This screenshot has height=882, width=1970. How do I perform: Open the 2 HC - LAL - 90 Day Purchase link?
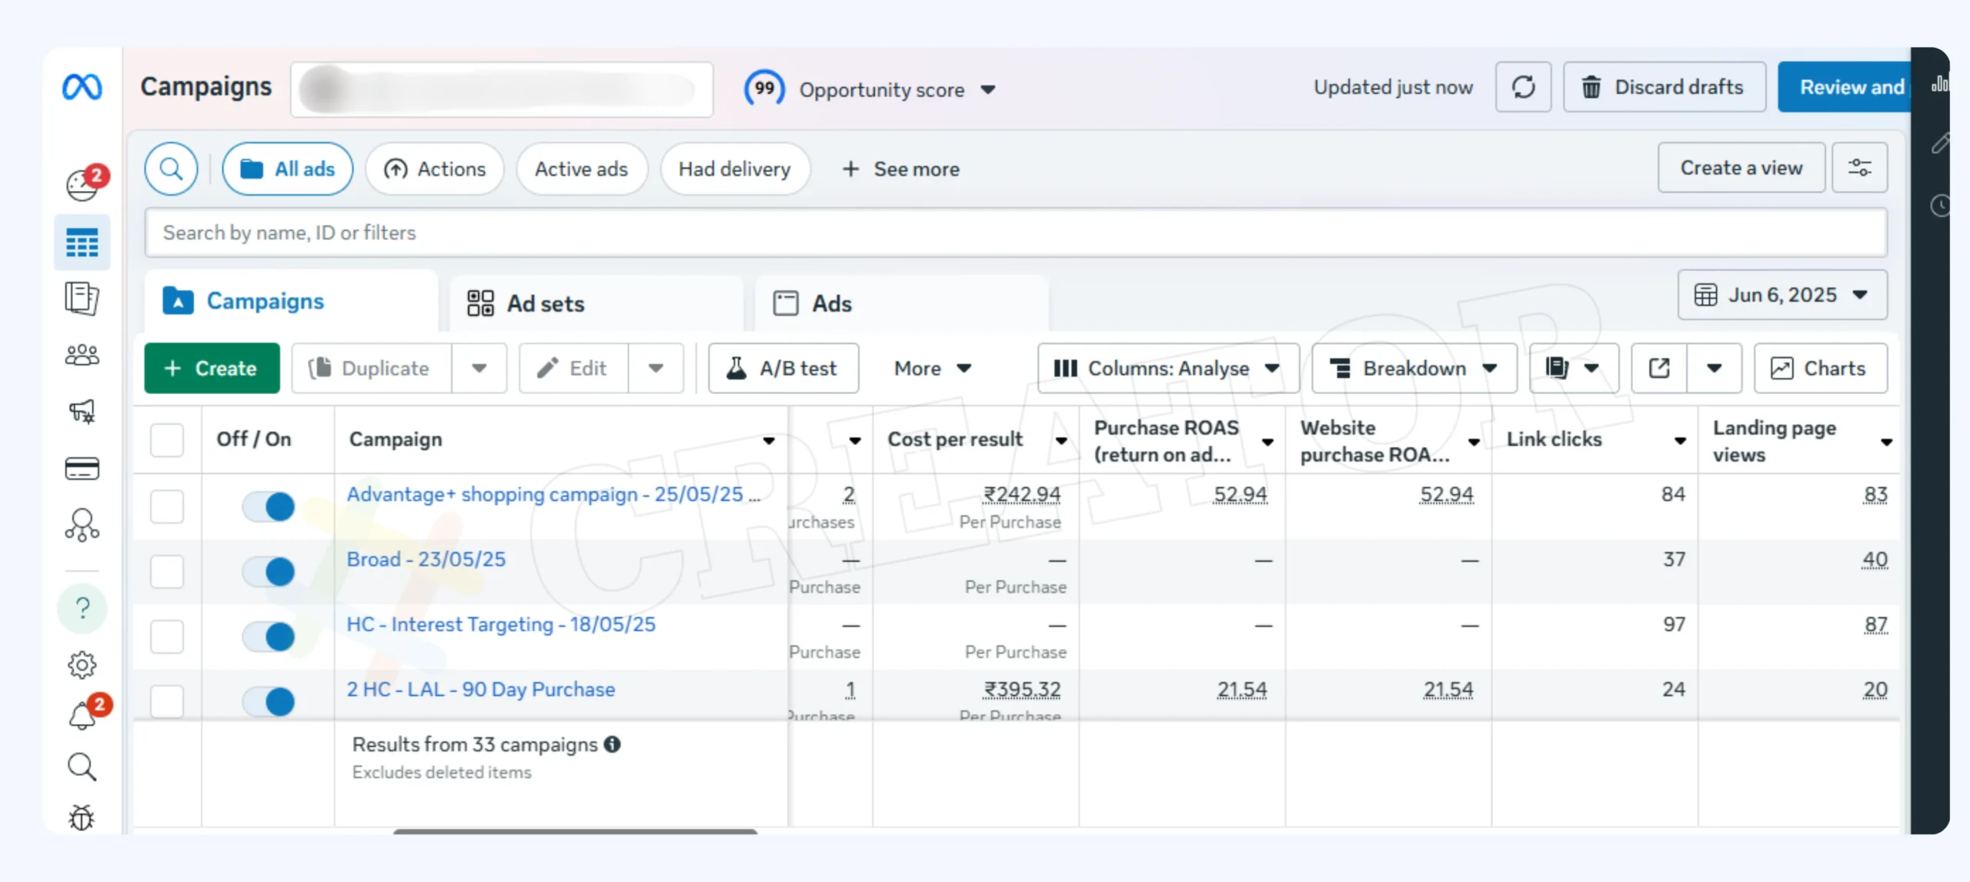(480, 689)
